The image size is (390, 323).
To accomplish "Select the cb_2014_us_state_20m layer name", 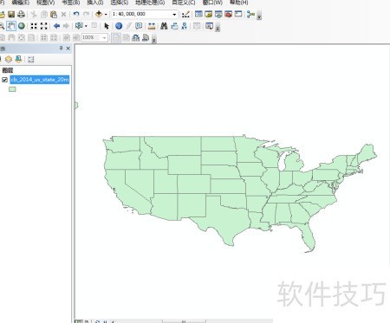I will [40, 80].
